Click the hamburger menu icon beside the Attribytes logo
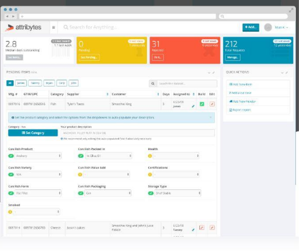The image size is (299, 251). tap(54, 27)
